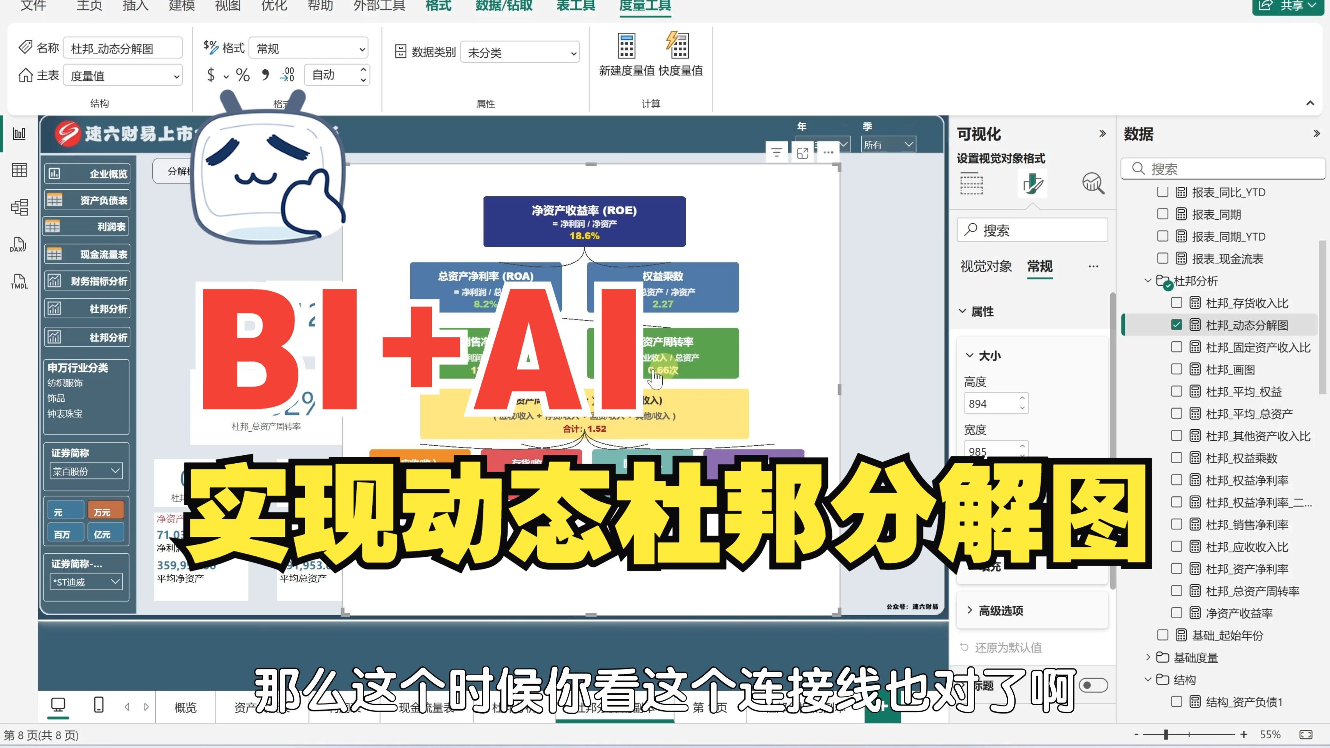Expand the 基础度量 folder
1330x748 pixels.
point(1148,657)
